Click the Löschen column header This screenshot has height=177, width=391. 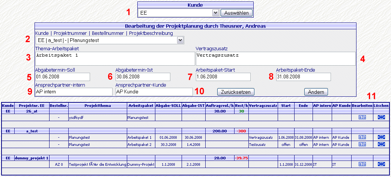[381, 106]
